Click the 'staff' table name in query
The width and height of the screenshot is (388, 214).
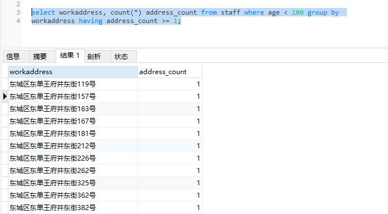coord(230,12)
